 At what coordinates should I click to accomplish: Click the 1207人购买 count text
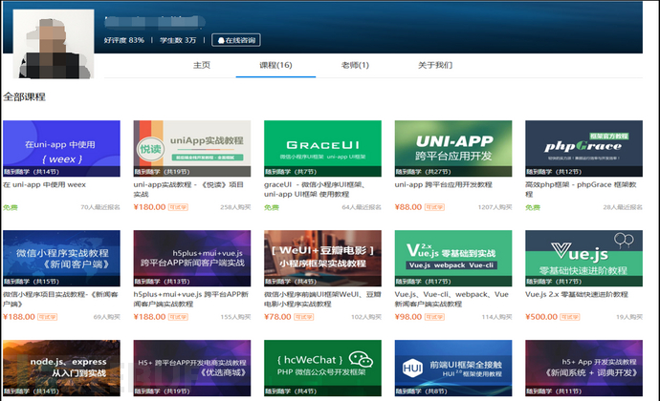495,207
